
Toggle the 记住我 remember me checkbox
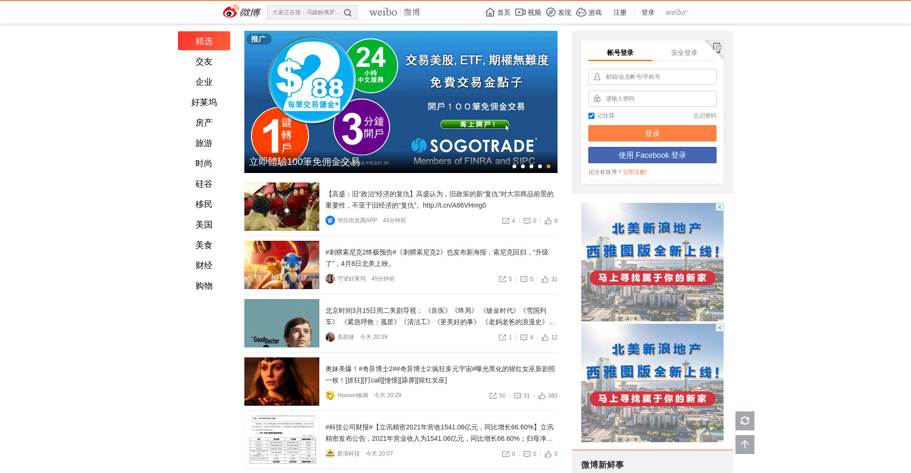pos(591,116)
